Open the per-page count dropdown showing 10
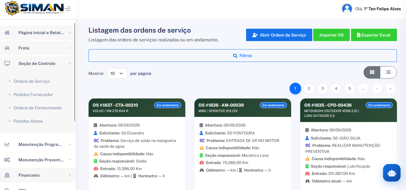This screenshot has width=406, height=190. click(x=117, y=73)
